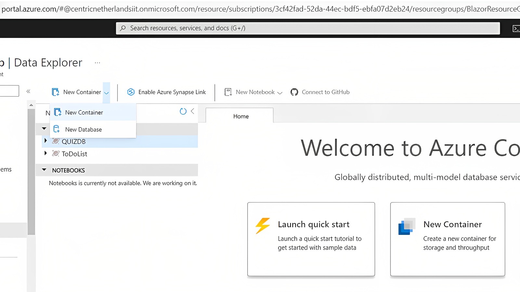This screenshot has height=292, width=520.
Task: Collapse the data section above QUIZDB
Action: 44,128
